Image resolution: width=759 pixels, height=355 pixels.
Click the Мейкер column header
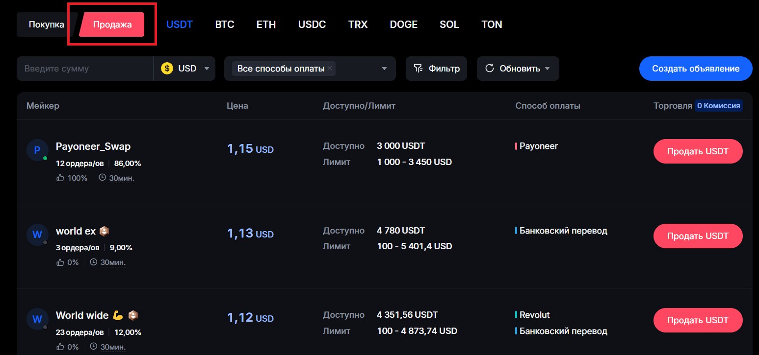coord(43,106)
